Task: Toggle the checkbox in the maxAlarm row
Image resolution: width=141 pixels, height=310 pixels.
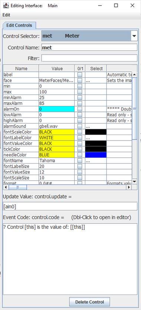Action: click(80, 103)
